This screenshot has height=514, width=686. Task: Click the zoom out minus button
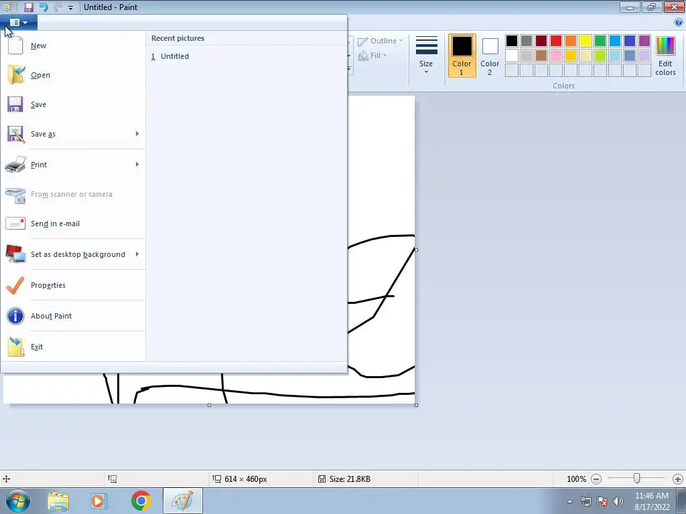tap(596, 479)
